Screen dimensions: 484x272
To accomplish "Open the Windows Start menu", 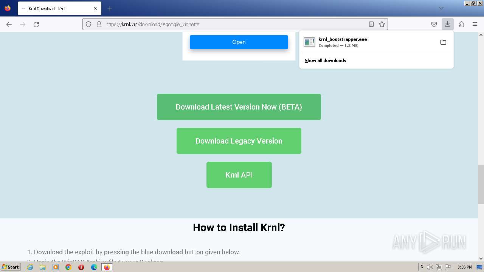I will tap(11, 267).
